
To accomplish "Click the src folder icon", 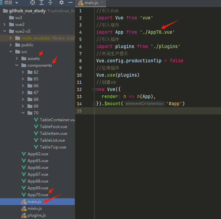I will 18,52.
